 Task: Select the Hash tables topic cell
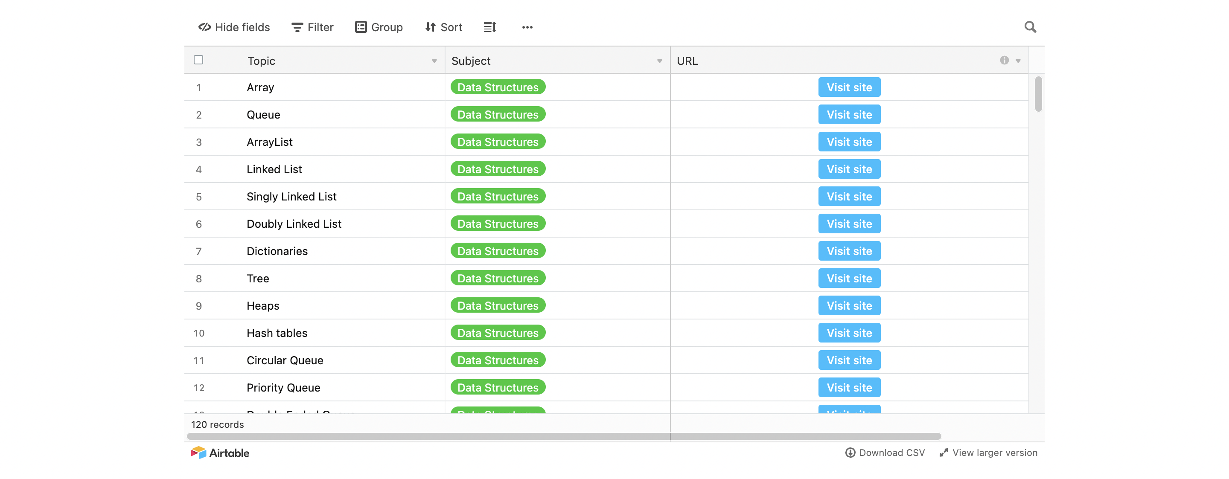tap(277, 333)
